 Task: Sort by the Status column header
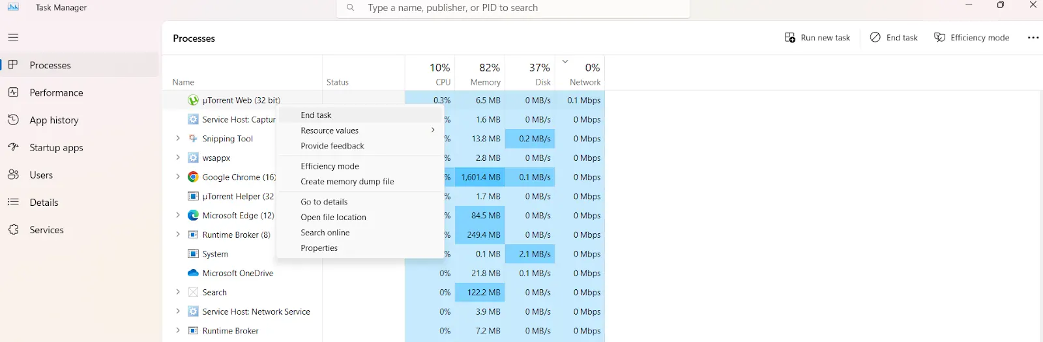coord(364,74)
